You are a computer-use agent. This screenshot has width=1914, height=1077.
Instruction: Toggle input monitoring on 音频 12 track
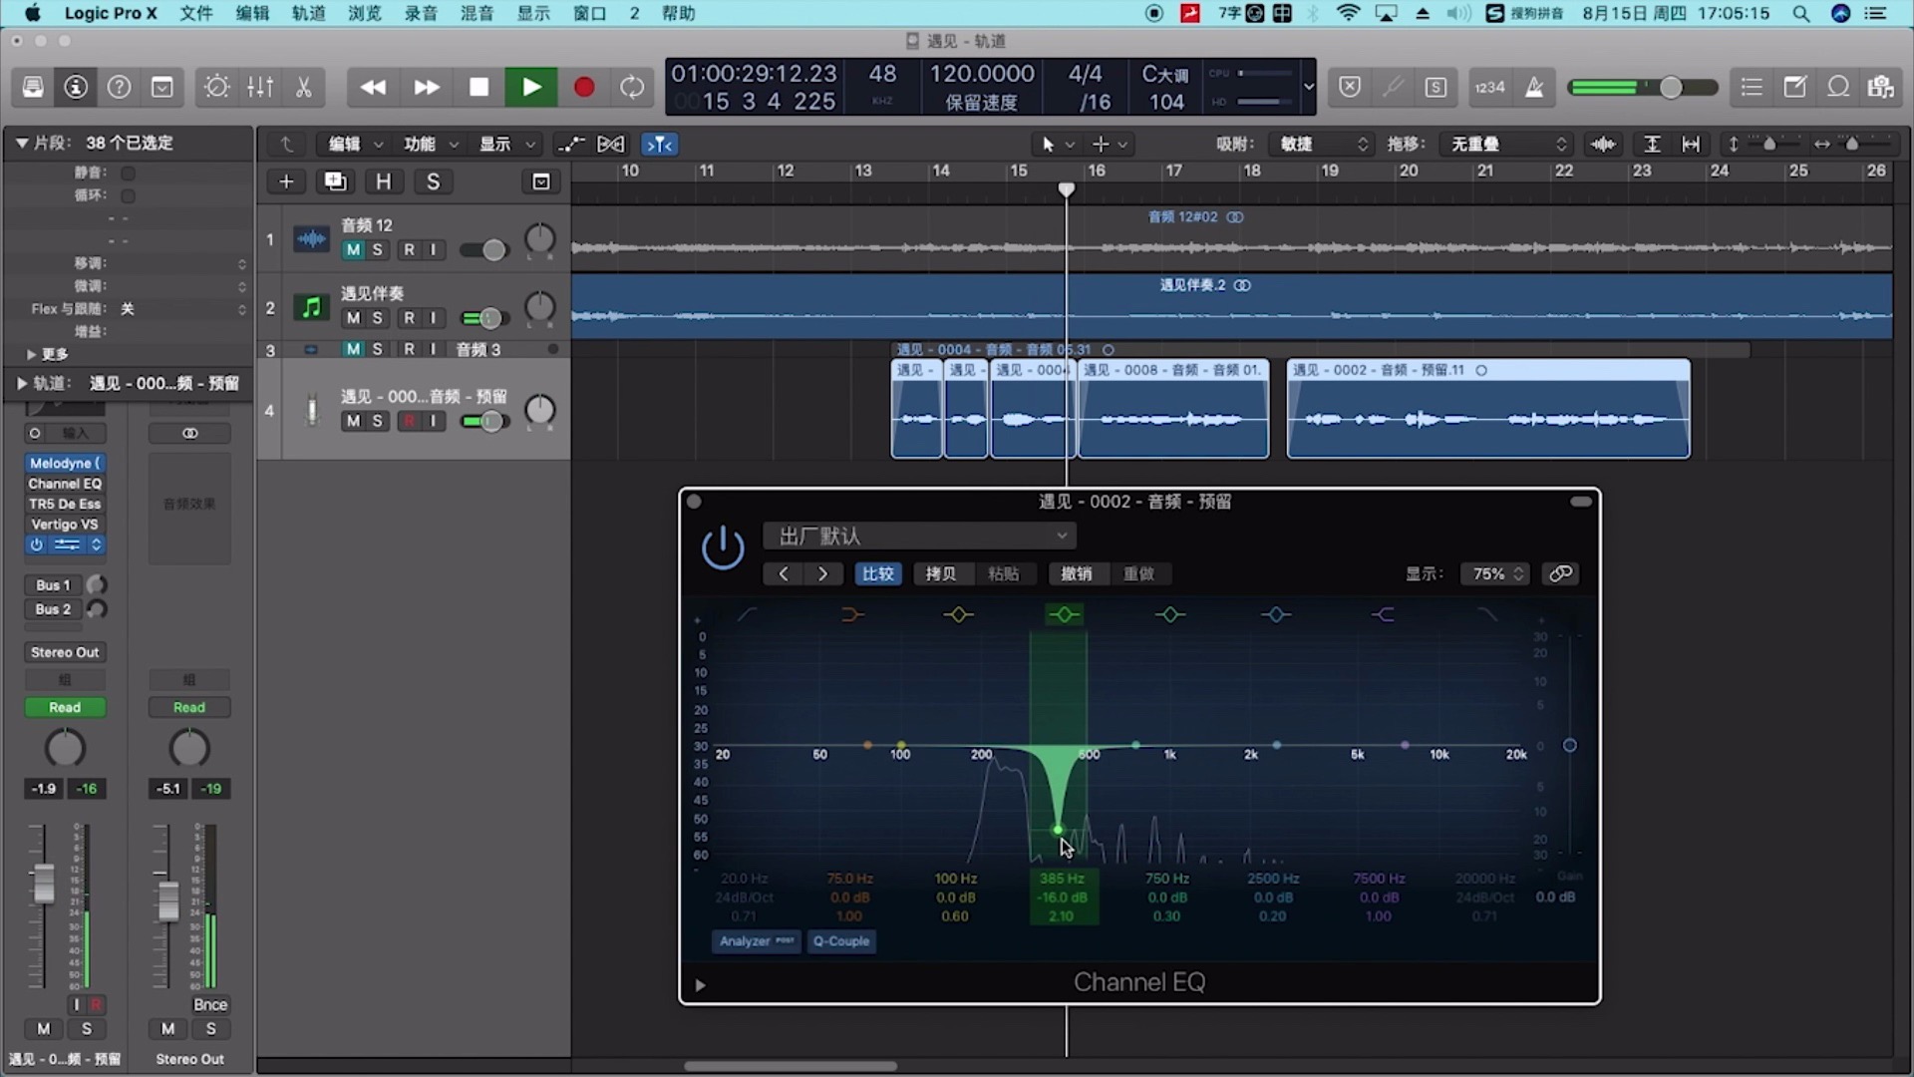433,250
